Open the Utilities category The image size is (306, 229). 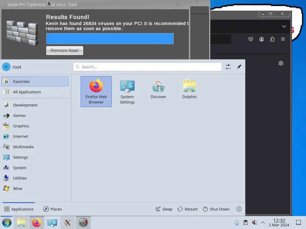35,178
